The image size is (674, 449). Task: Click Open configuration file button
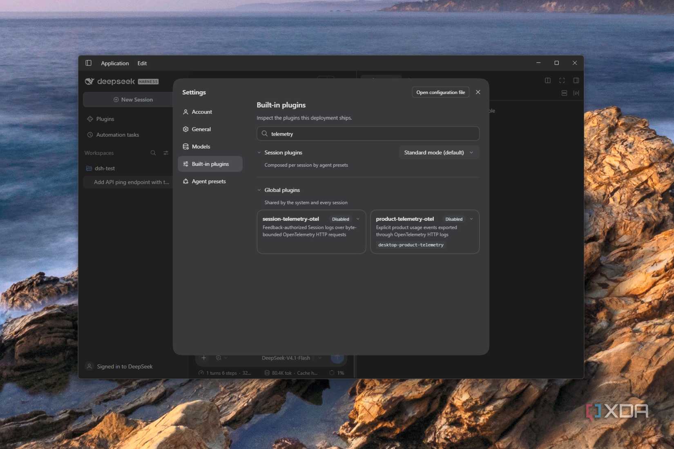(x=440, y=92)
